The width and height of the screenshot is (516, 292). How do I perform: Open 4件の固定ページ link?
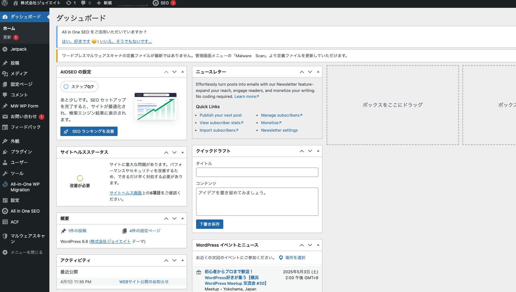pos(145,231)
